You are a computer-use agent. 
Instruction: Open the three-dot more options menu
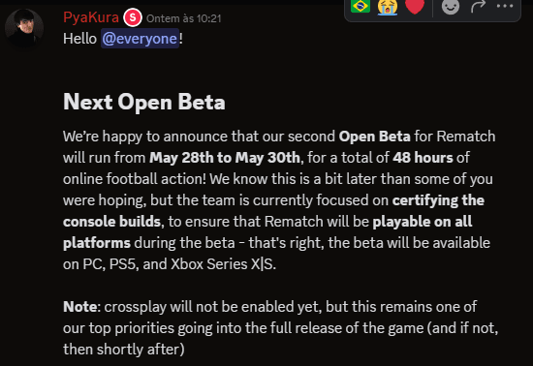[505, 6]
